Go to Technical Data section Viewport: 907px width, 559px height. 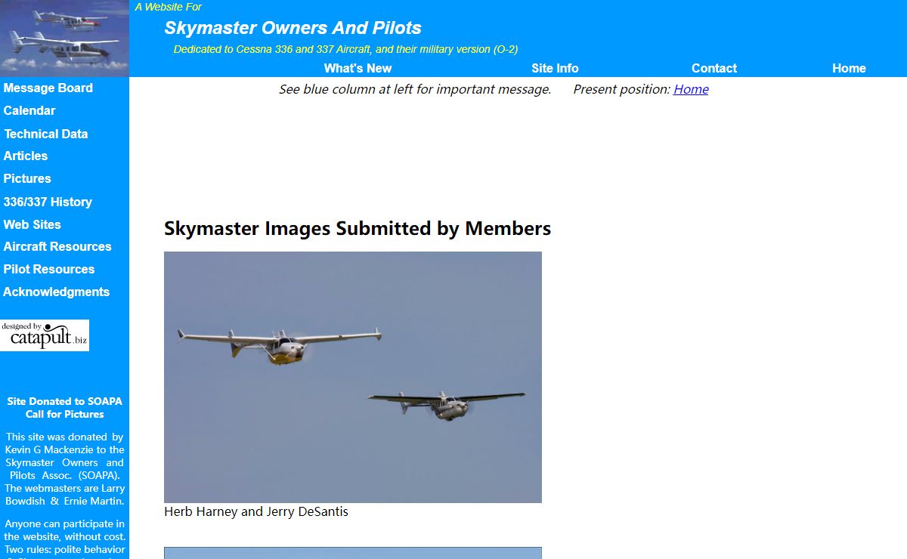point(46,134)
